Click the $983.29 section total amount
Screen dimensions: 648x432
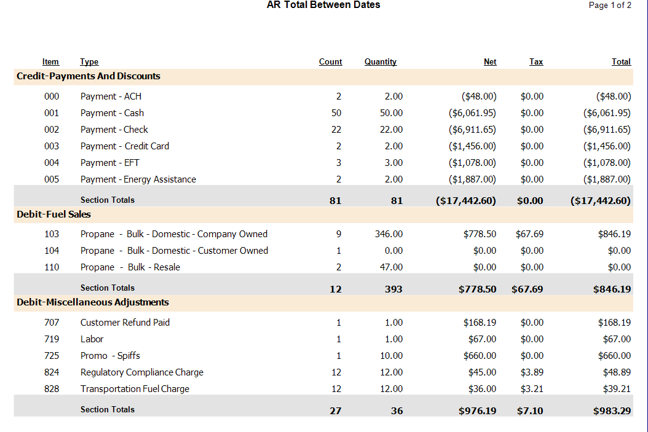[x=612, y=410]
